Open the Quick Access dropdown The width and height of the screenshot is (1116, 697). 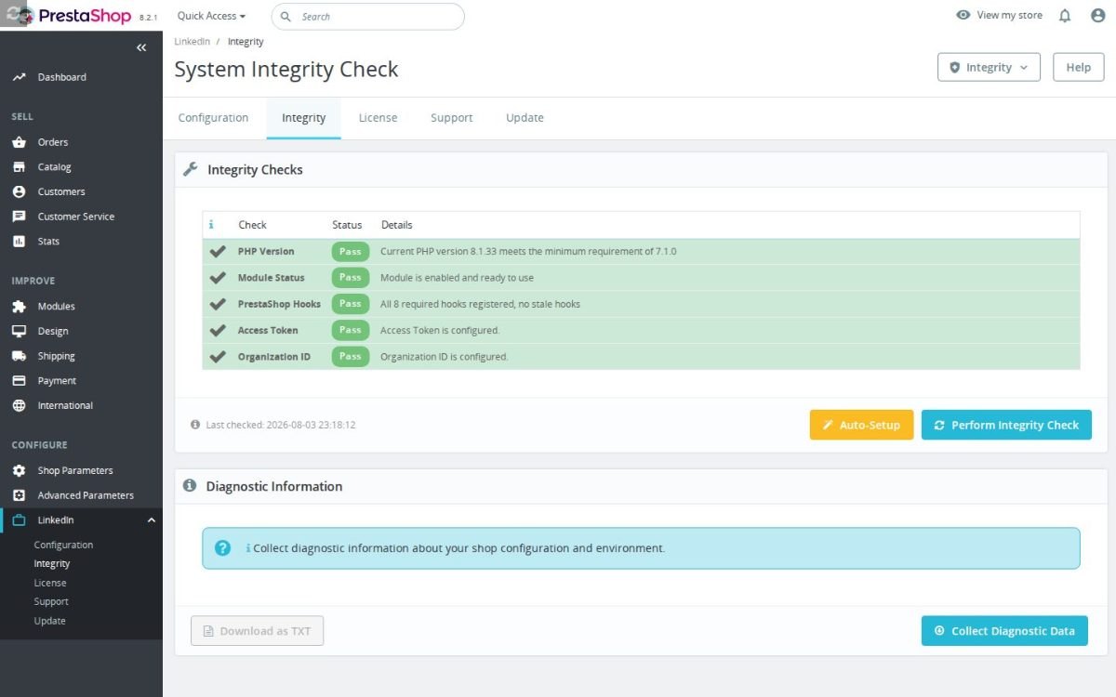211,16
